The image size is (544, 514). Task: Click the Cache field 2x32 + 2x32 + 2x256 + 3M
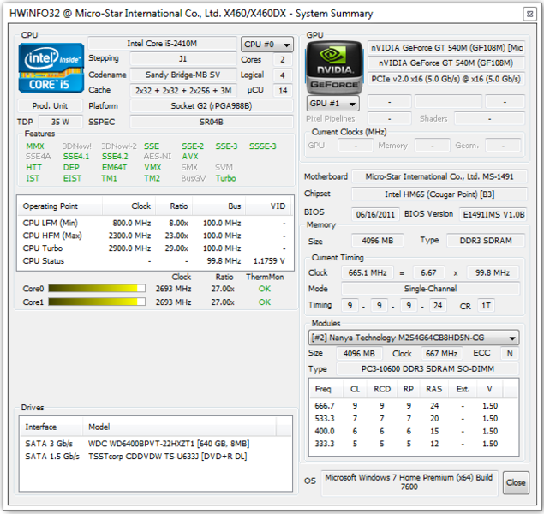183,90
